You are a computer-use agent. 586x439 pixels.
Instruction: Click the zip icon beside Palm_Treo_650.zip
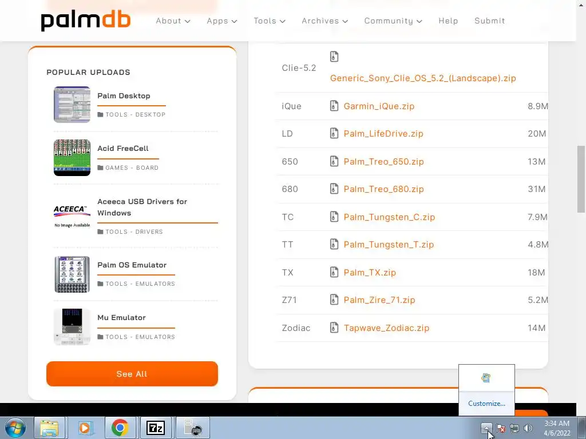pyautogui.click(x=334, y=161)
